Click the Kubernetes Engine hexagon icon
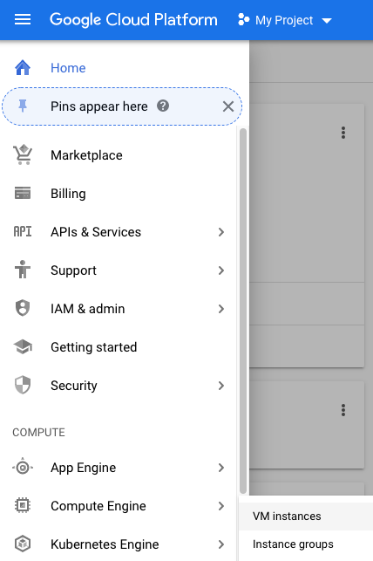Screen dimensions: 373x561 click(23, 544)
